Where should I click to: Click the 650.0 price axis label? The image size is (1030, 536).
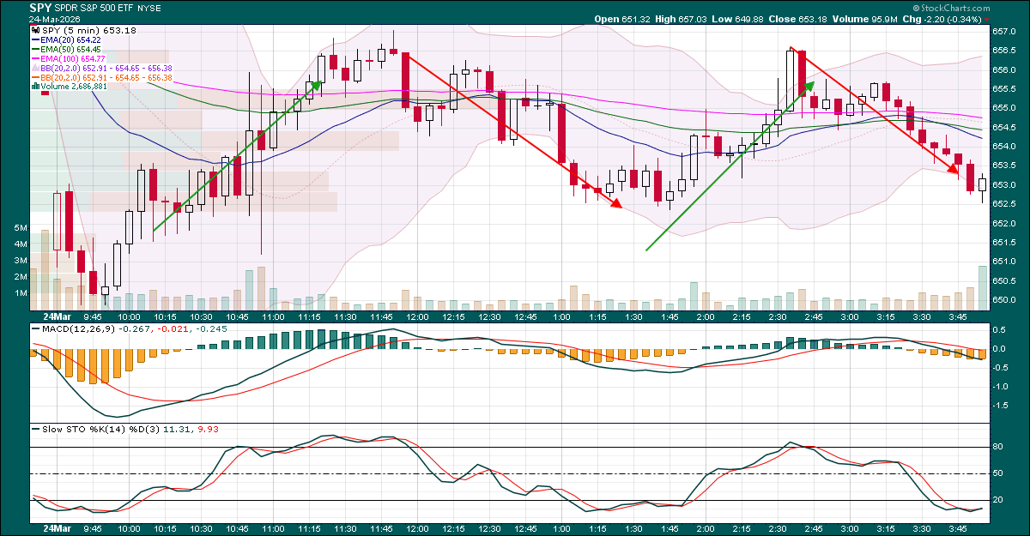(x=1003, y=300)
